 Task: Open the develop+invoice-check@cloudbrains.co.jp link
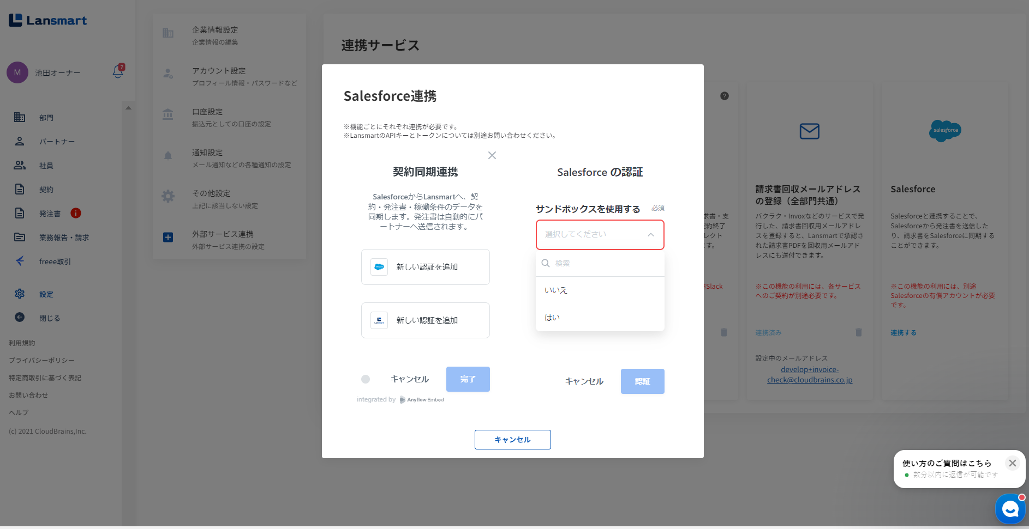pyautogui.click(x=810, y=375)
